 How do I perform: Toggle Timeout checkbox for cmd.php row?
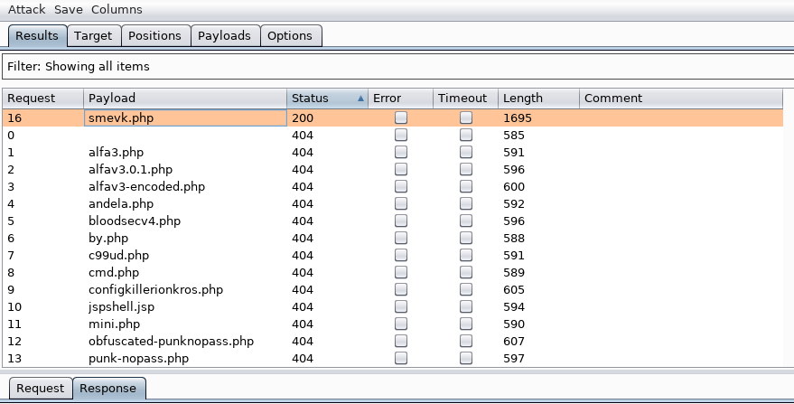point(466,273)
